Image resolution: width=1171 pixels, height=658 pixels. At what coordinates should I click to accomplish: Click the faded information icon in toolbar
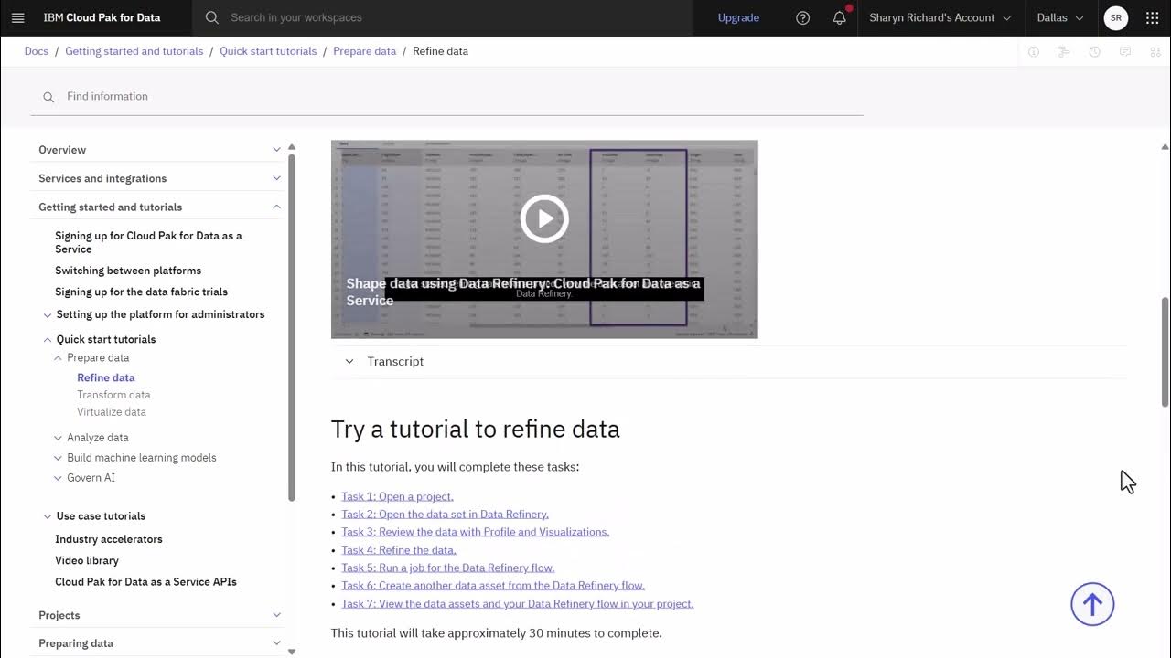(1034, 52)
